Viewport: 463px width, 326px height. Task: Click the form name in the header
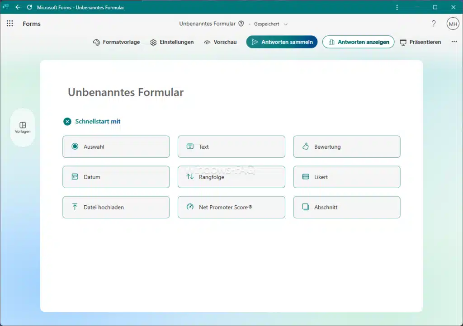coord(207,24)
